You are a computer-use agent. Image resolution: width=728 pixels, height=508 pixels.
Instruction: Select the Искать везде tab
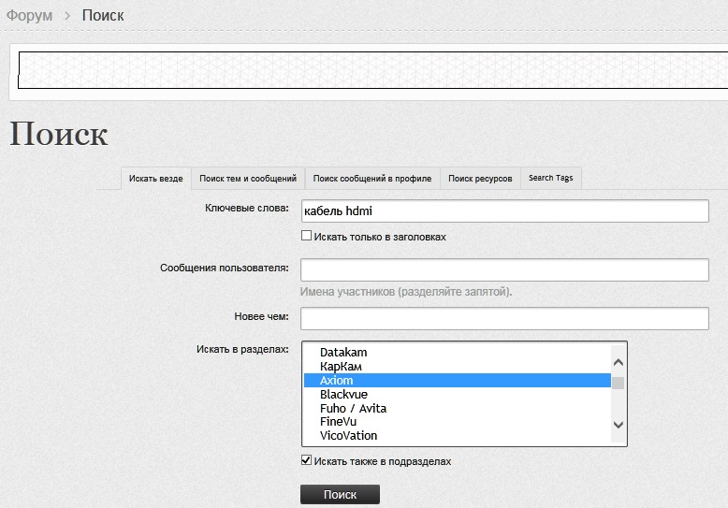click(156, 178)
